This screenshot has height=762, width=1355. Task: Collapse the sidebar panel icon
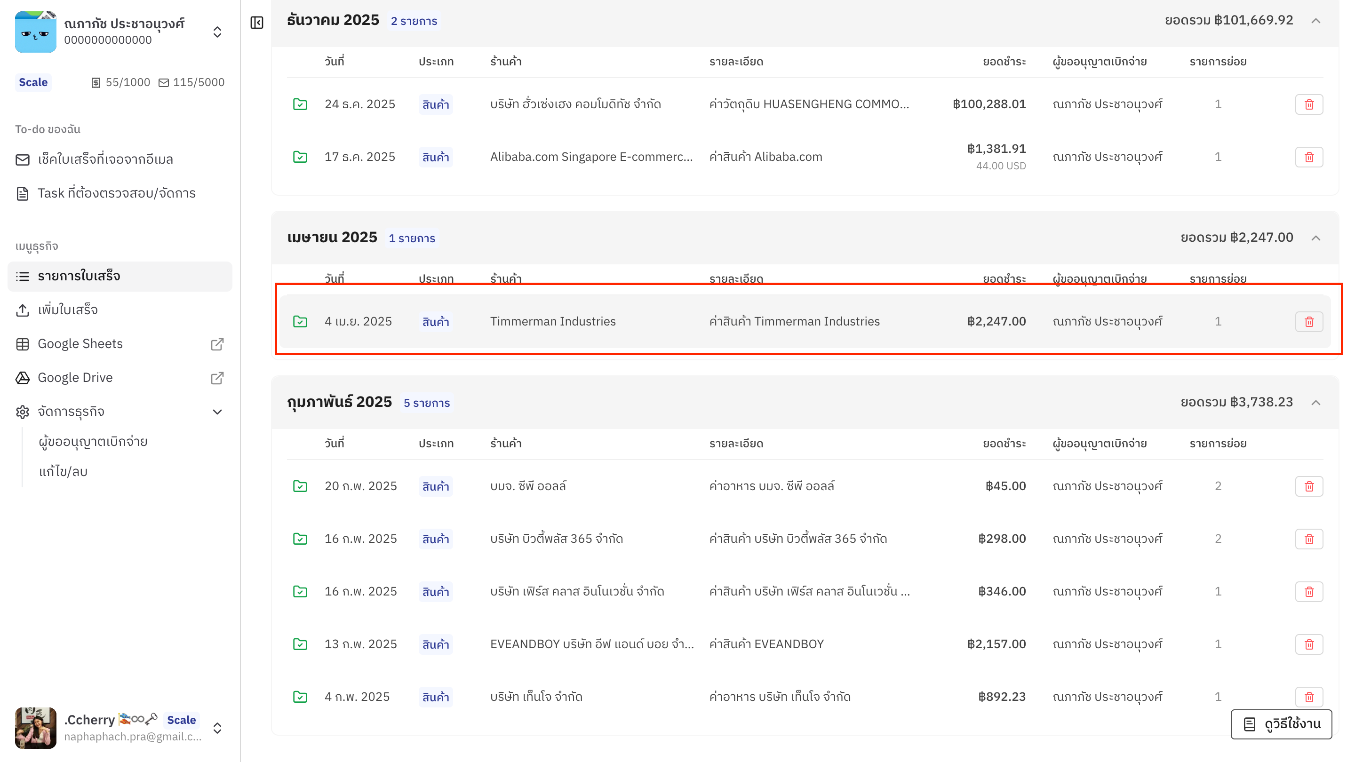pos(257,23)
